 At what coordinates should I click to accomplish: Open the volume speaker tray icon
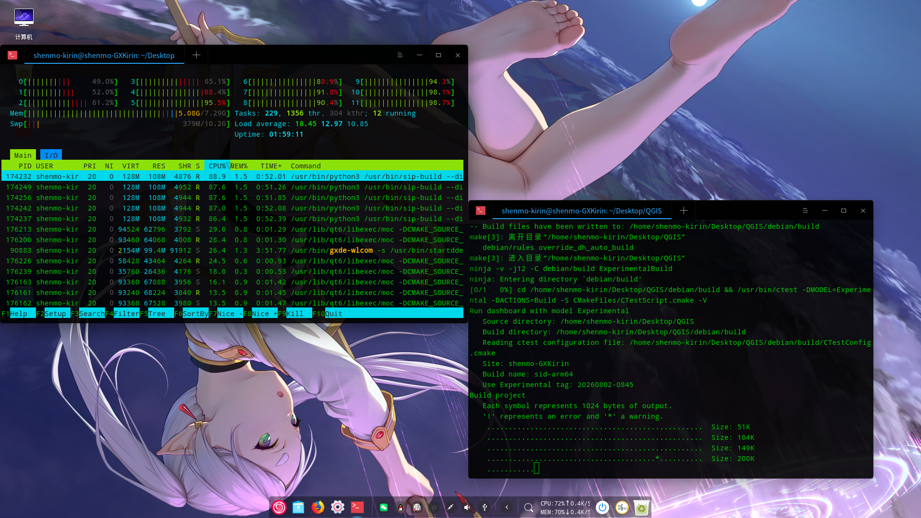tap(467, 507)
